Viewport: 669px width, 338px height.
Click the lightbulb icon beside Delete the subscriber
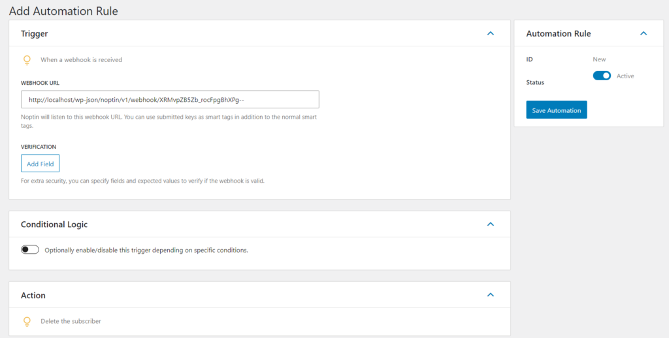(27, 322)
